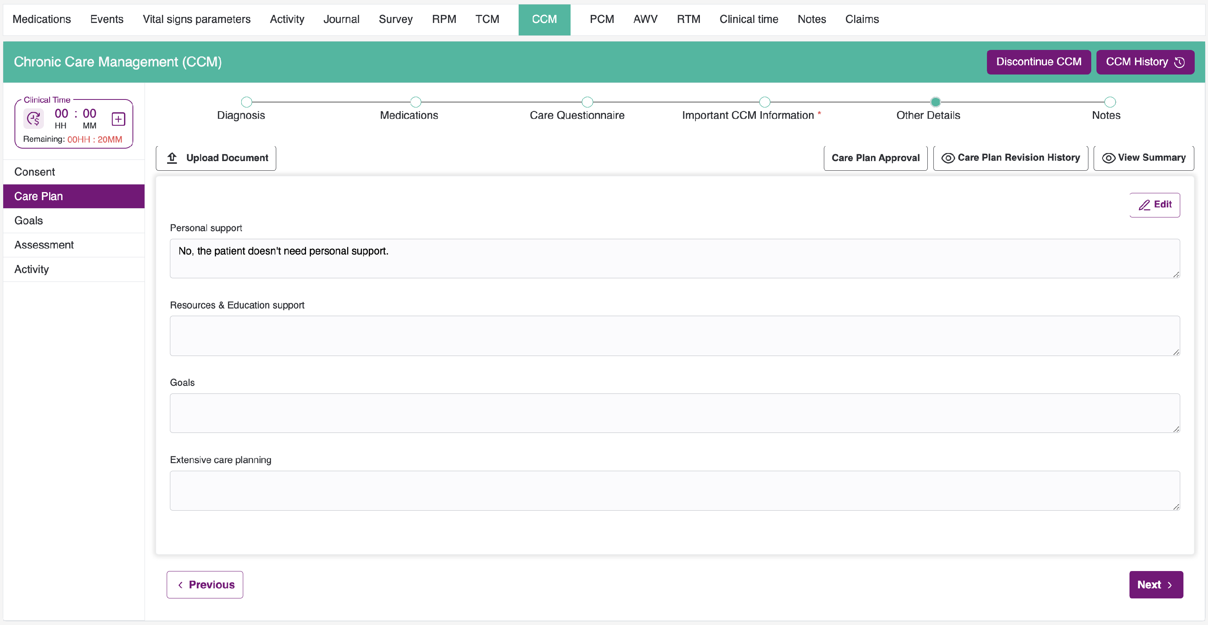Select the Notes step circle
Screen dimensions: 1208x625
(1109, 102)
